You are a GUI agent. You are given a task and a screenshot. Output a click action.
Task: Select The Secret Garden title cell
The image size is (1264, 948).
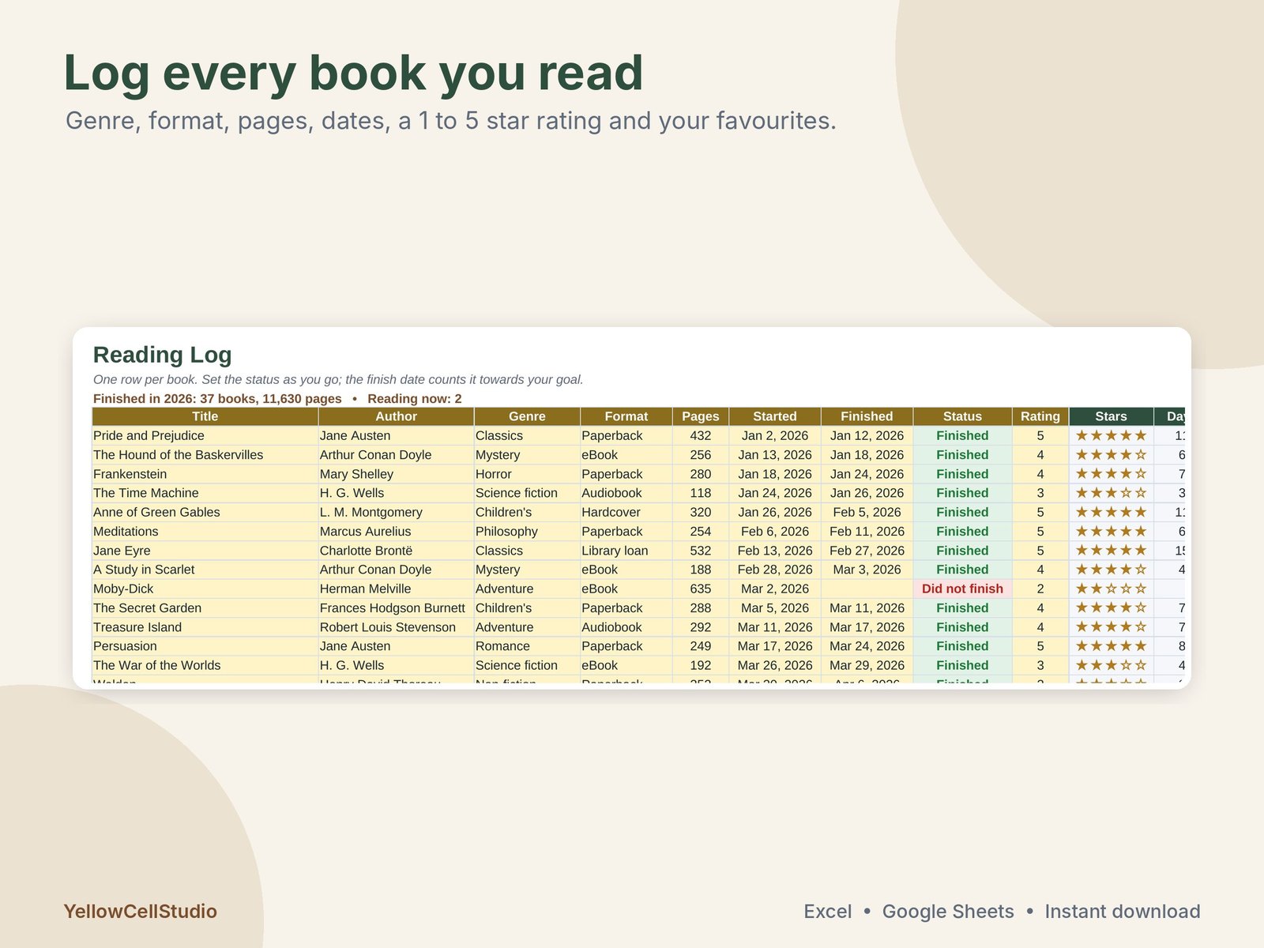tap(205, 608)
